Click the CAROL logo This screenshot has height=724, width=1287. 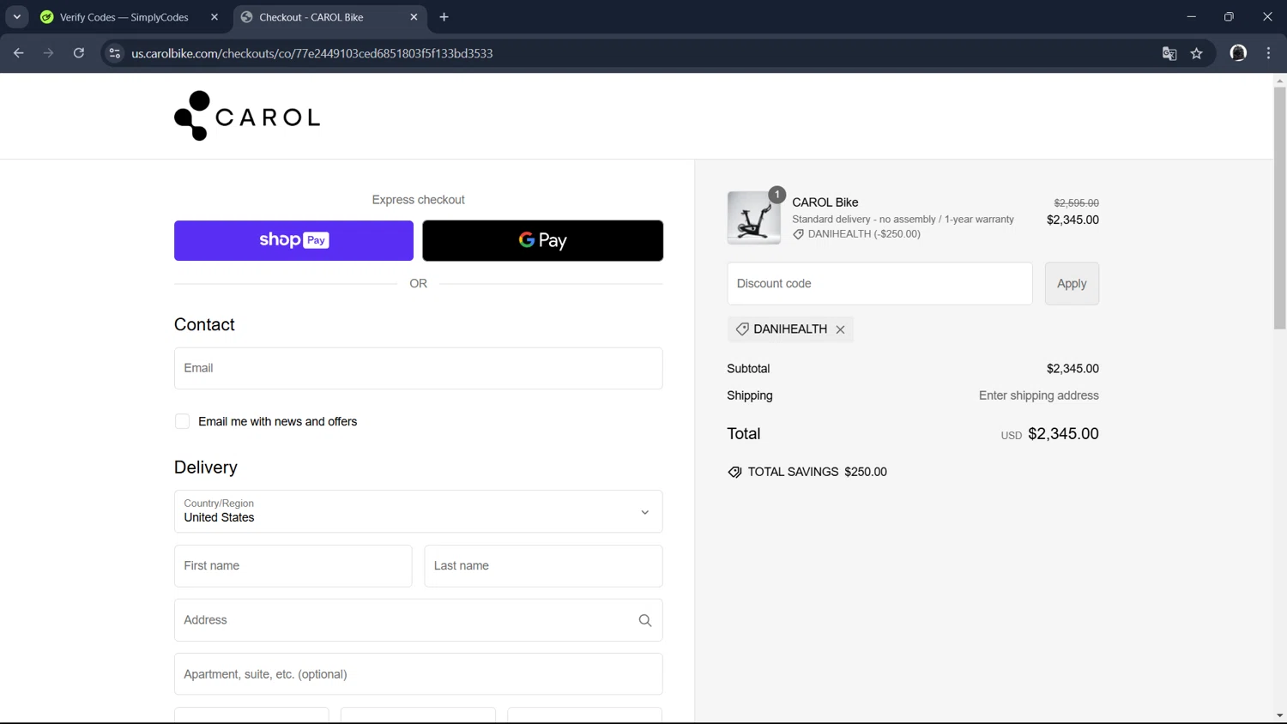pos(247,116)
